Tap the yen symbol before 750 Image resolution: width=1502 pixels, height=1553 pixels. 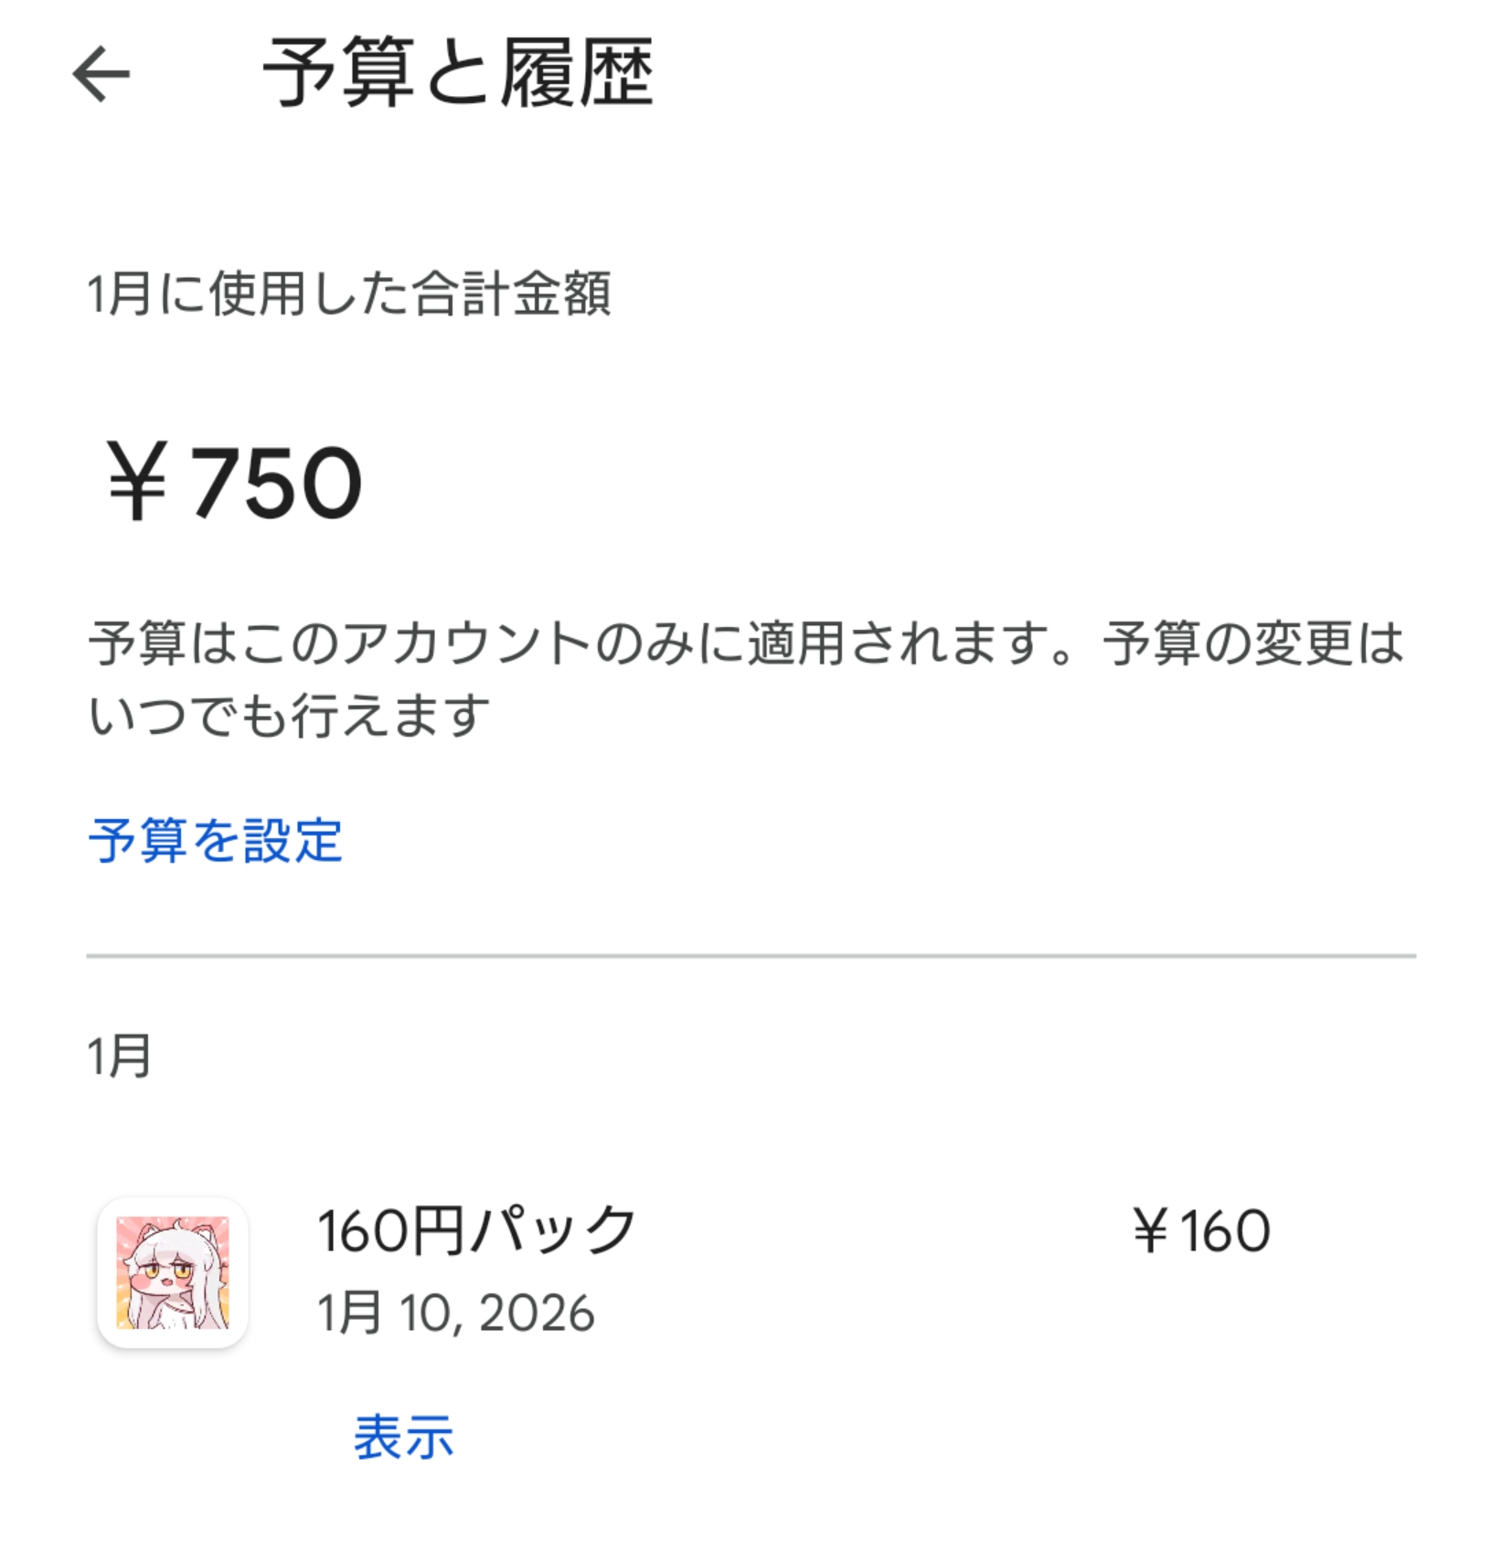point(137,482)
